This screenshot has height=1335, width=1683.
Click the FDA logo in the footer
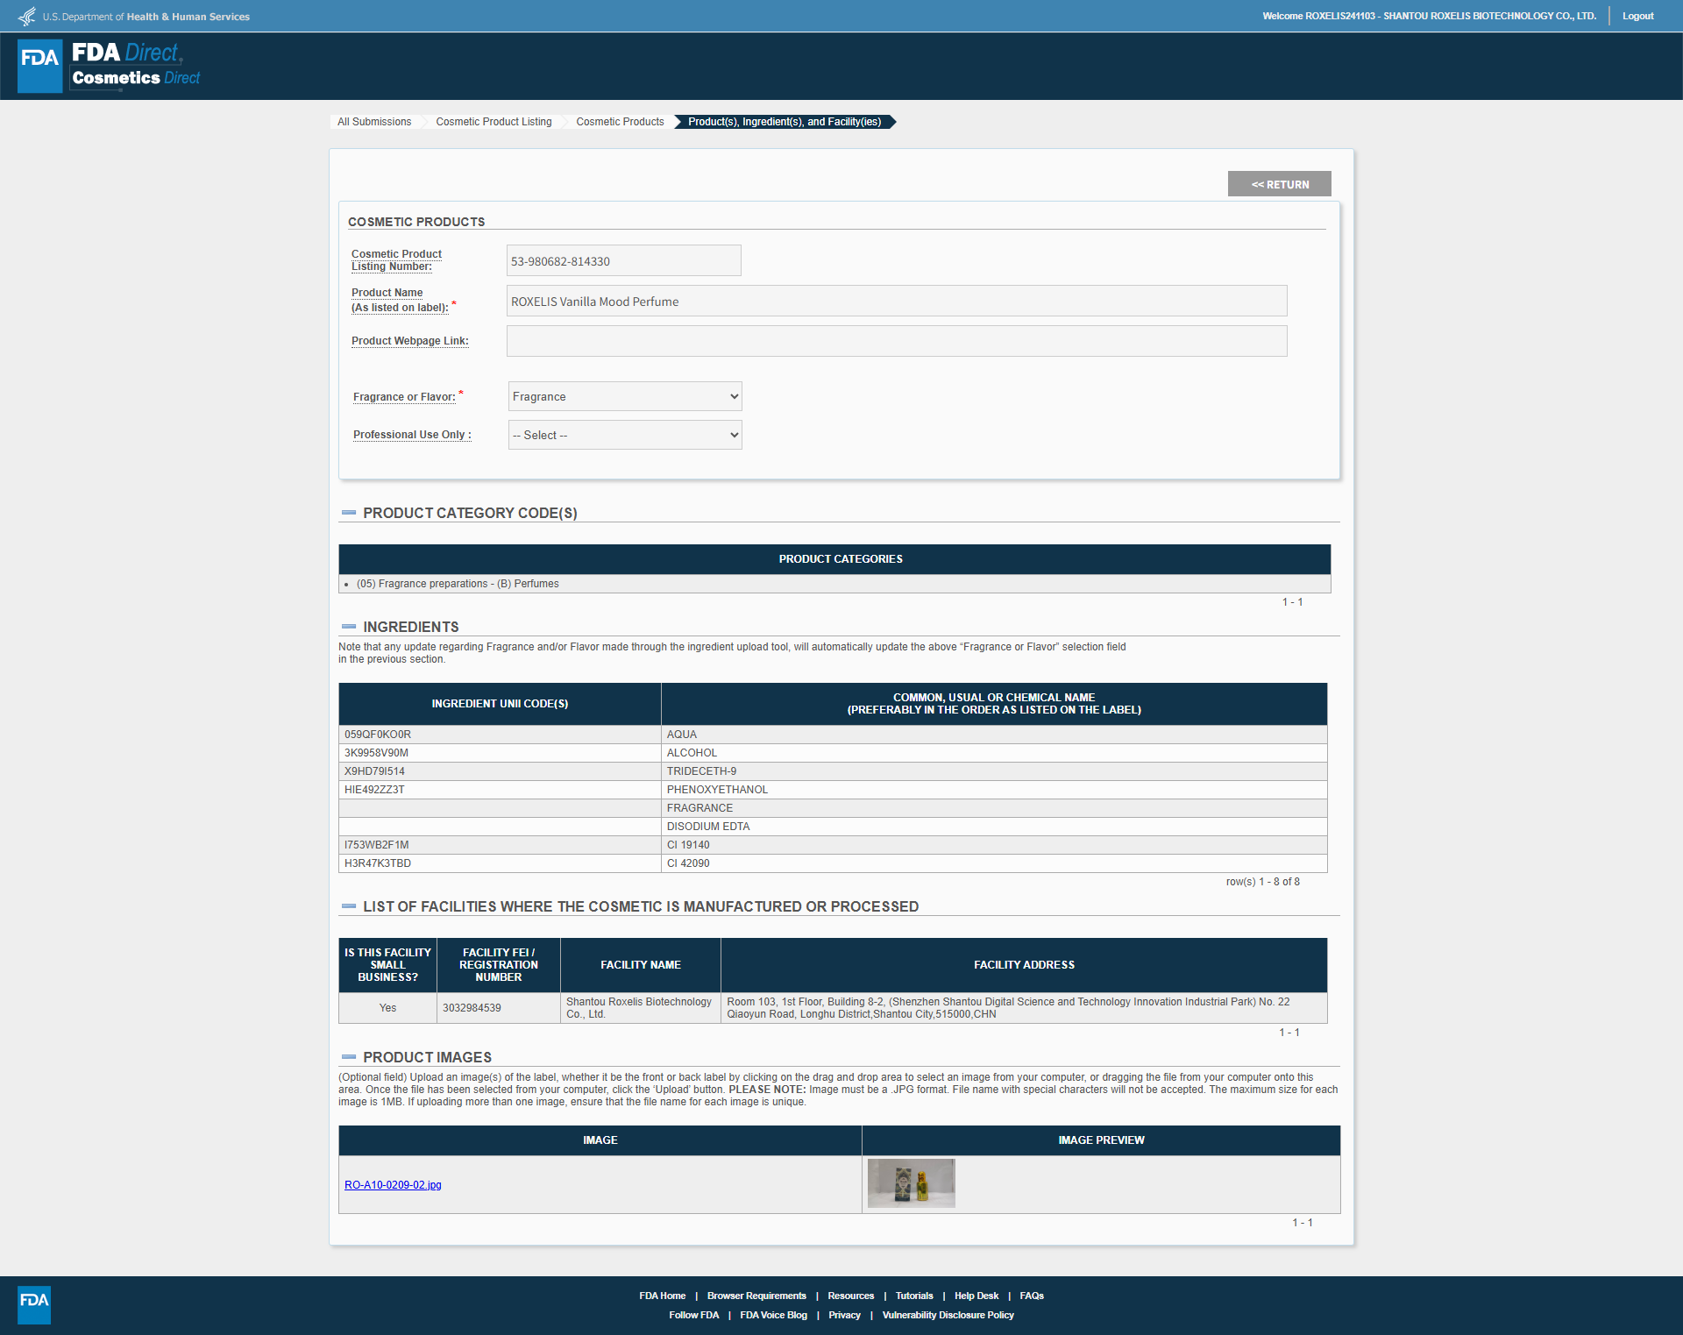click(34, 1304)
